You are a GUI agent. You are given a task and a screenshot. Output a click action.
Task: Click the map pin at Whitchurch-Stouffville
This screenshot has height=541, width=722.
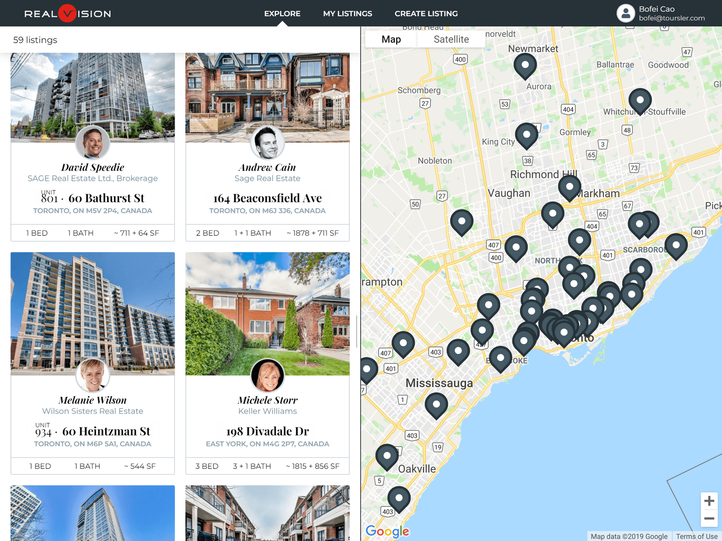639,101
